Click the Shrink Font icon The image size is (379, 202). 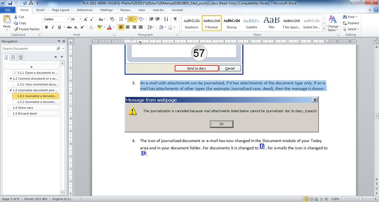(92, 19)
